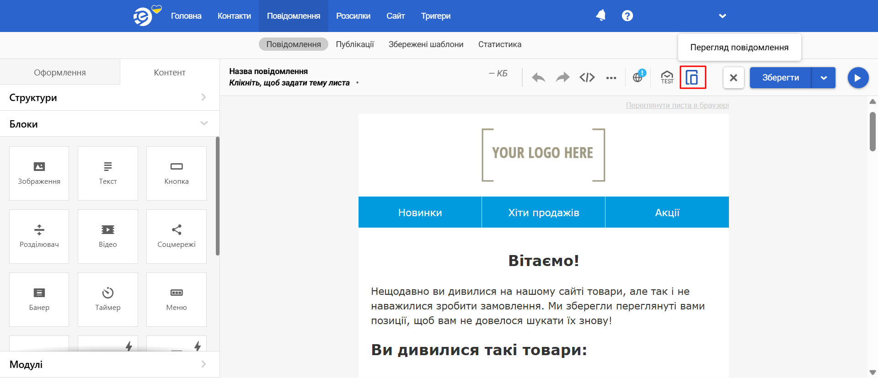
Task: Click the canvas scroll up arrow
Action: point(873,101)
